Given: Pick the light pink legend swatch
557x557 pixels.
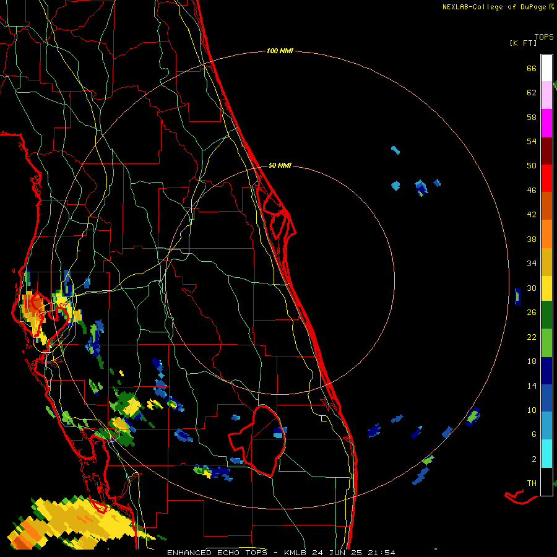Looking at the screenshot, I should tap(546, 95).
